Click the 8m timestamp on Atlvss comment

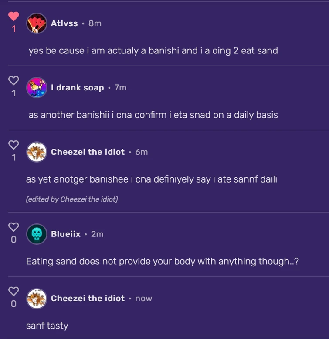click(x=95, y=23)
